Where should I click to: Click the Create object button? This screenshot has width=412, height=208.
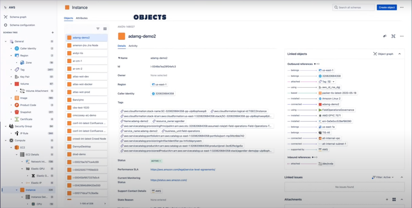tap(387, 7)
